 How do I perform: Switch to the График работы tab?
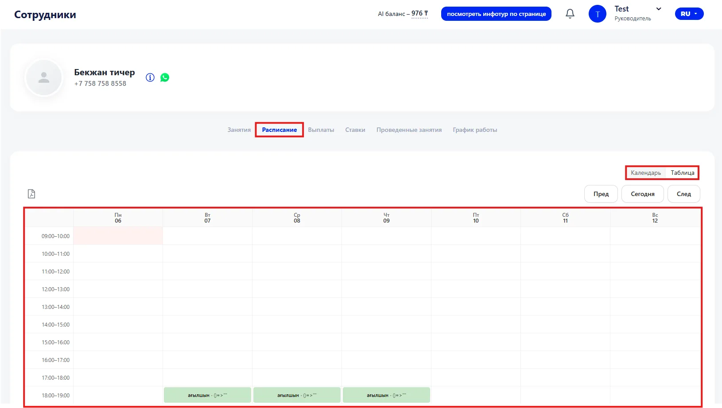point(475,130)
